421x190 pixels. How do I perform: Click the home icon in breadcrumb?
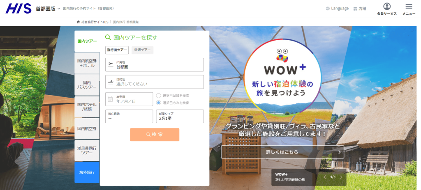coord(79,22)
